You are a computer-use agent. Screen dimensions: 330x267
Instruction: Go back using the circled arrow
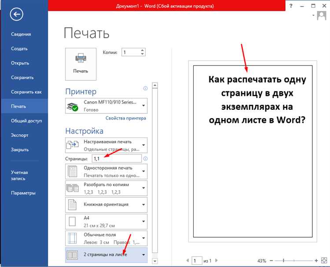coord(16,14)
